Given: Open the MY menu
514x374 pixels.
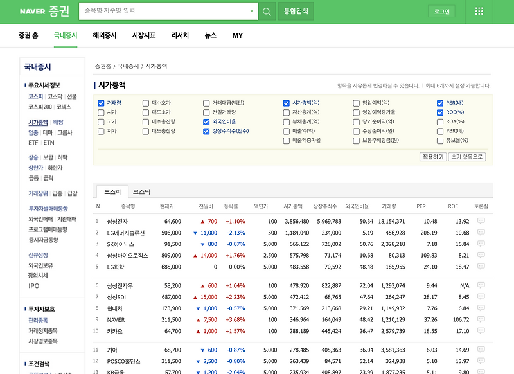Looking at the screenshot, I should [x=237, y=35].
